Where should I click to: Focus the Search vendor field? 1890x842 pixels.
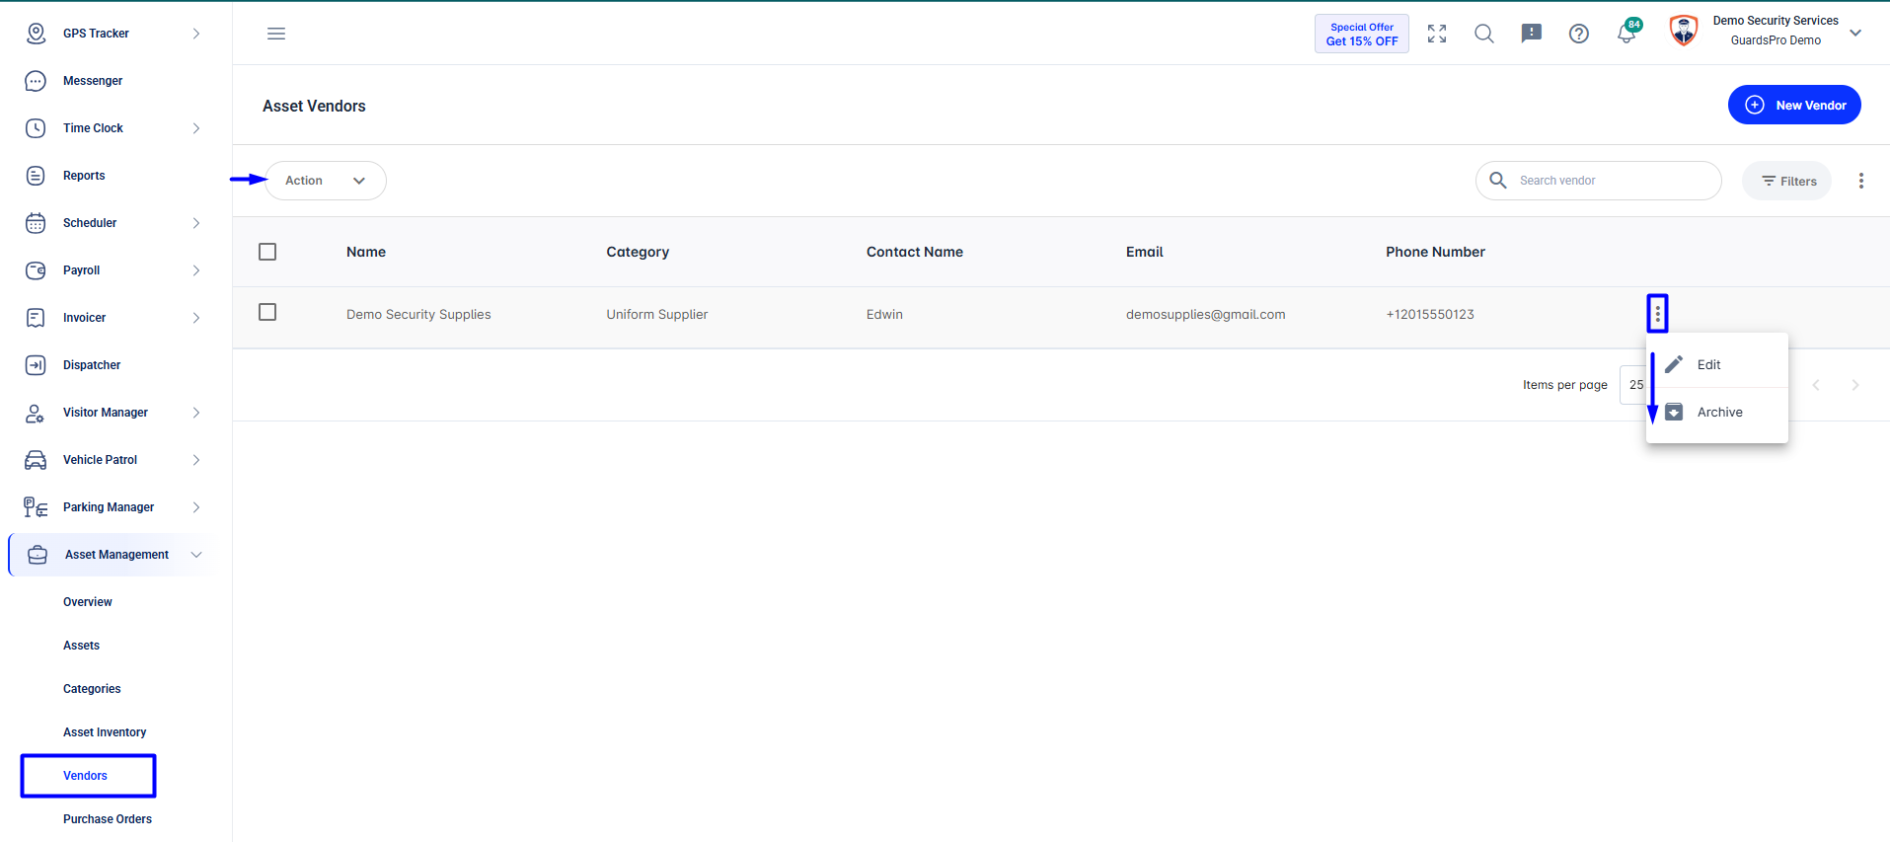point(1599,181)
